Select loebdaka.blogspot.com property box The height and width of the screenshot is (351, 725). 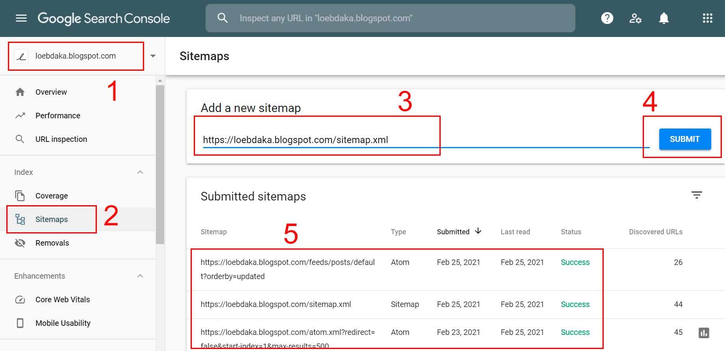[x=76, y=56]
